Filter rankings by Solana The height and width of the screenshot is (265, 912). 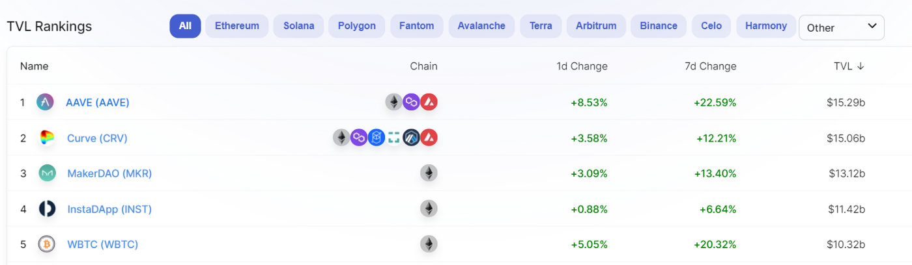coord(298,26)
